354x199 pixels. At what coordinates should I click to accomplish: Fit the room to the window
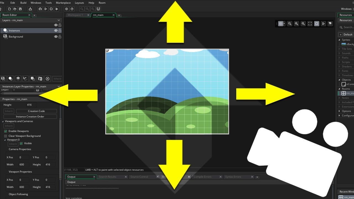(310, 24)
